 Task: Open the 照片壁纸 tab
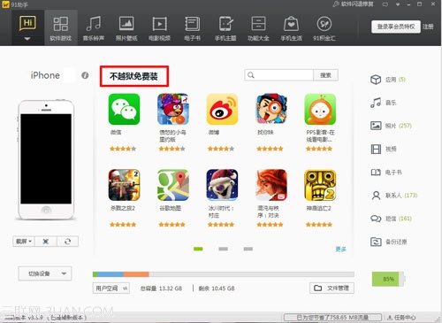(126, 28)
